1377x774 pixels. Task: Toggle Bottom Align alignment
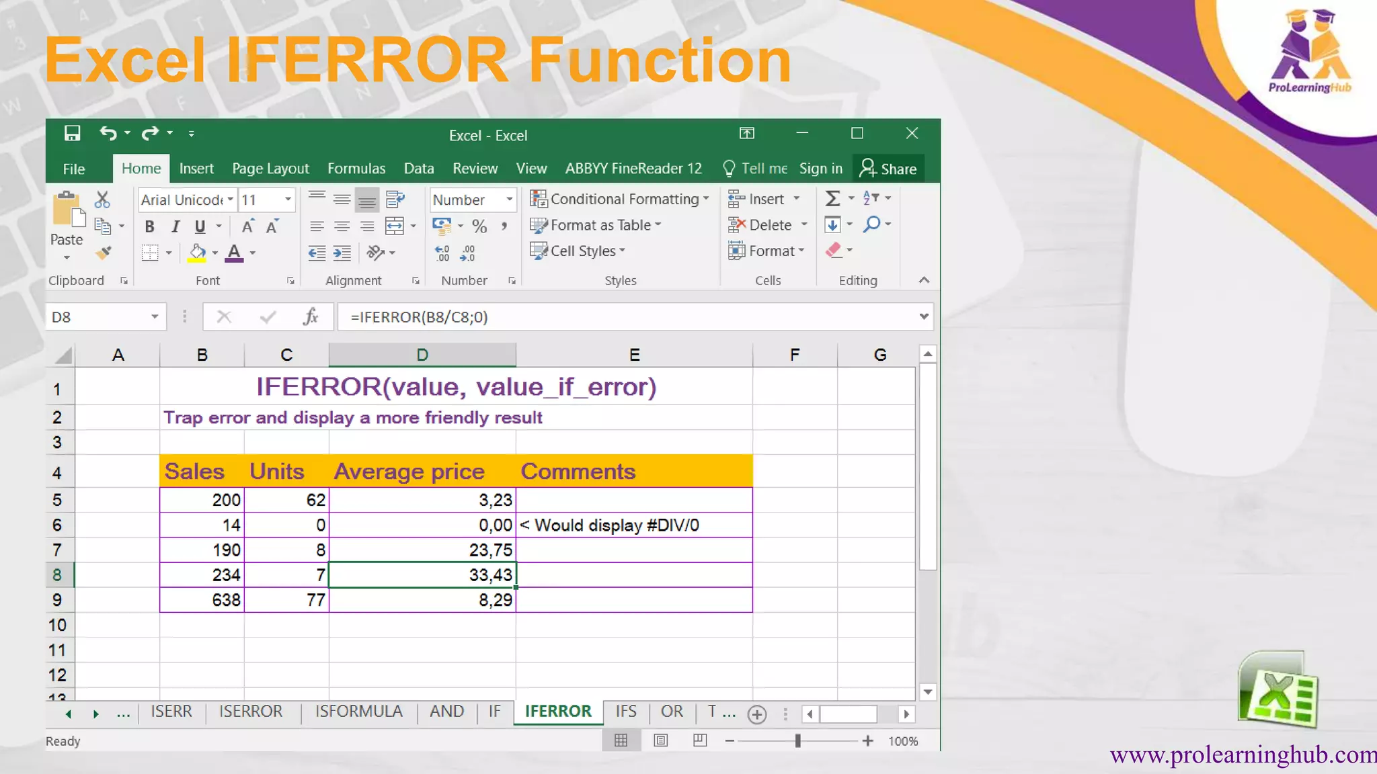coord(367,200)
